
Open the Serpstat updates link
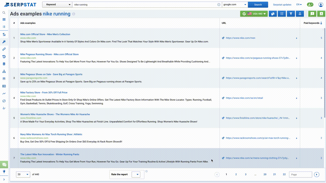tap(282, 5)
